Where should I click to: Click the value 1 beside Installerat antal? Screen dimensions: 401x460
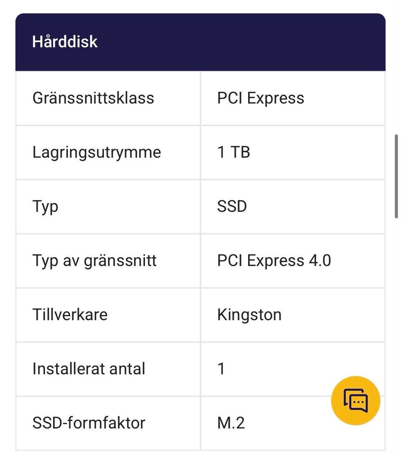pos(221,369)
